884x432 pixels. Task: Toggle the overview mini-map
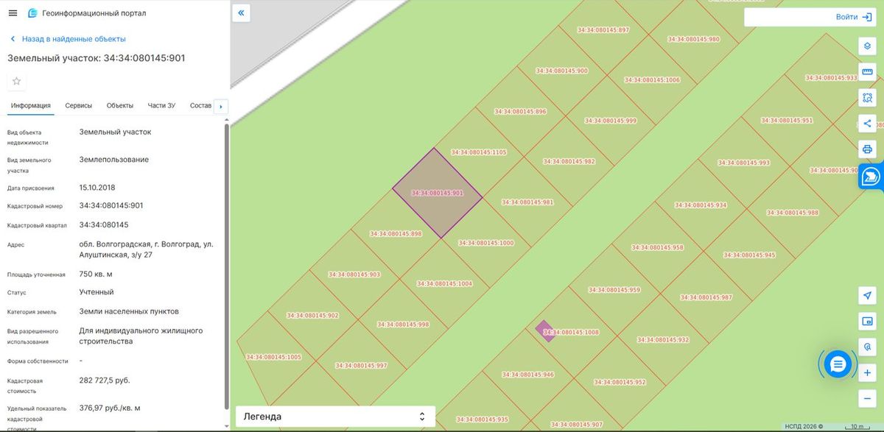coord(867,321)
